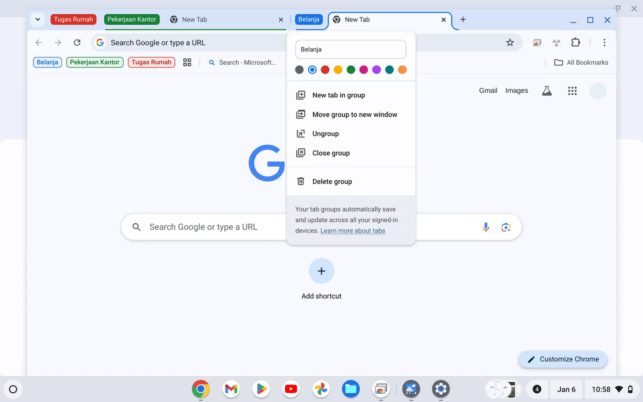This screenshot has width=643, height=402.
Task: Open Gmail link on New Tab page
Action: click(488, 91)
